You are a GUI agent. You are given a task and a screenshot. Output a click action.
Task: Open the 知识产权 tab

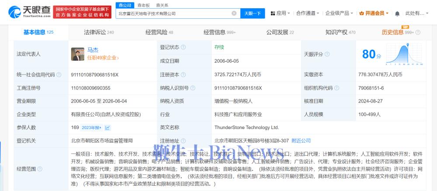point(340,33)
